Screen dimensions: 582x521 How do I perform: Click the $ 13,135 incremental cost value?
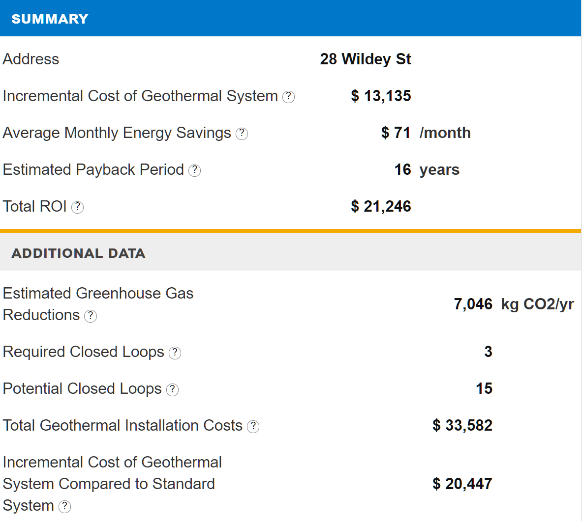381,96
